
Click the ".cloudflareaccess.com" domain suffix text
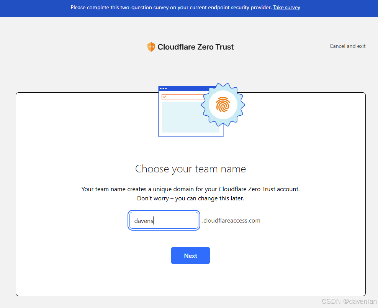pos(231,220)
